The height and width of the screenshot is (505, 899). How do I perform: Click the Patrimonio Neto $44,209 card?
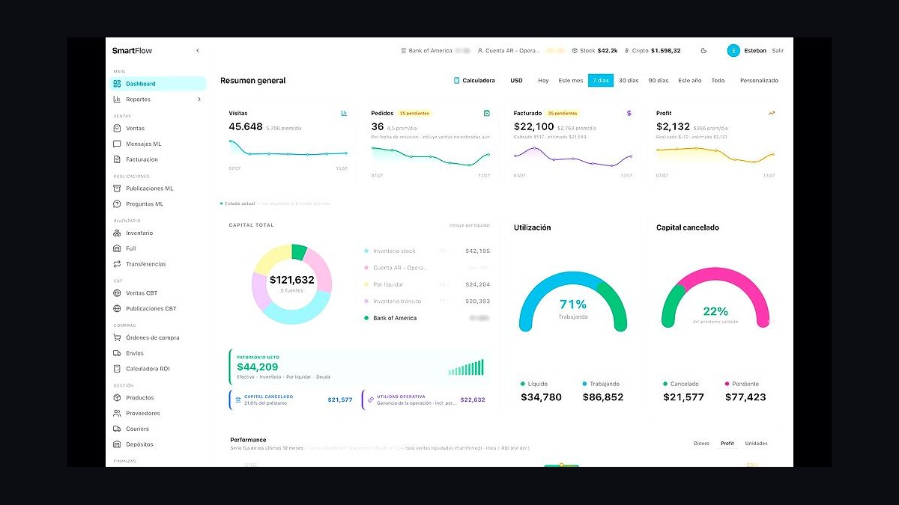tap(362, 367)
